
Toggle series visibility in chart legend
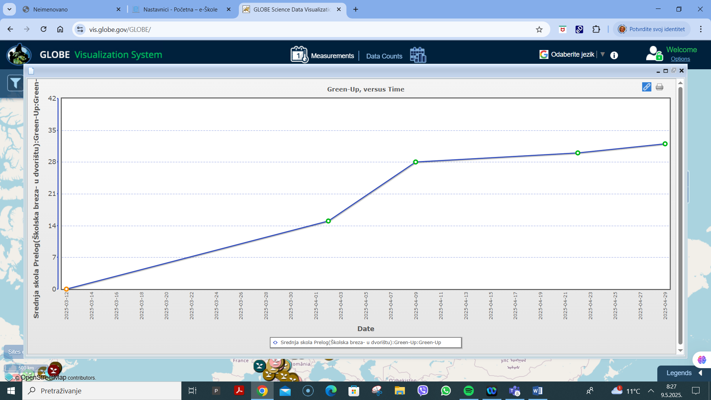pos(361,343)
